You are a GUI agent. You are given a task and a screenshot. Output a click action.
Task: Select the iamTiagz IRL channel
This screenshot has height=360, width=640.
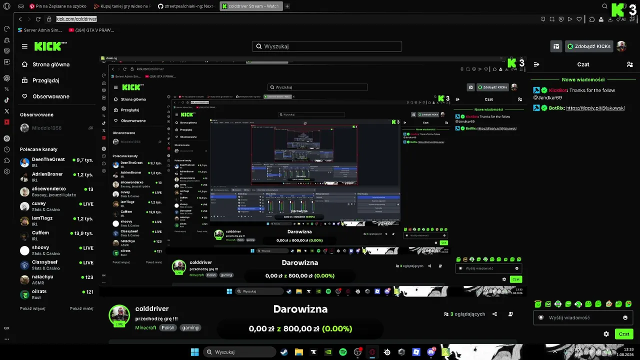tap(56, 221)
